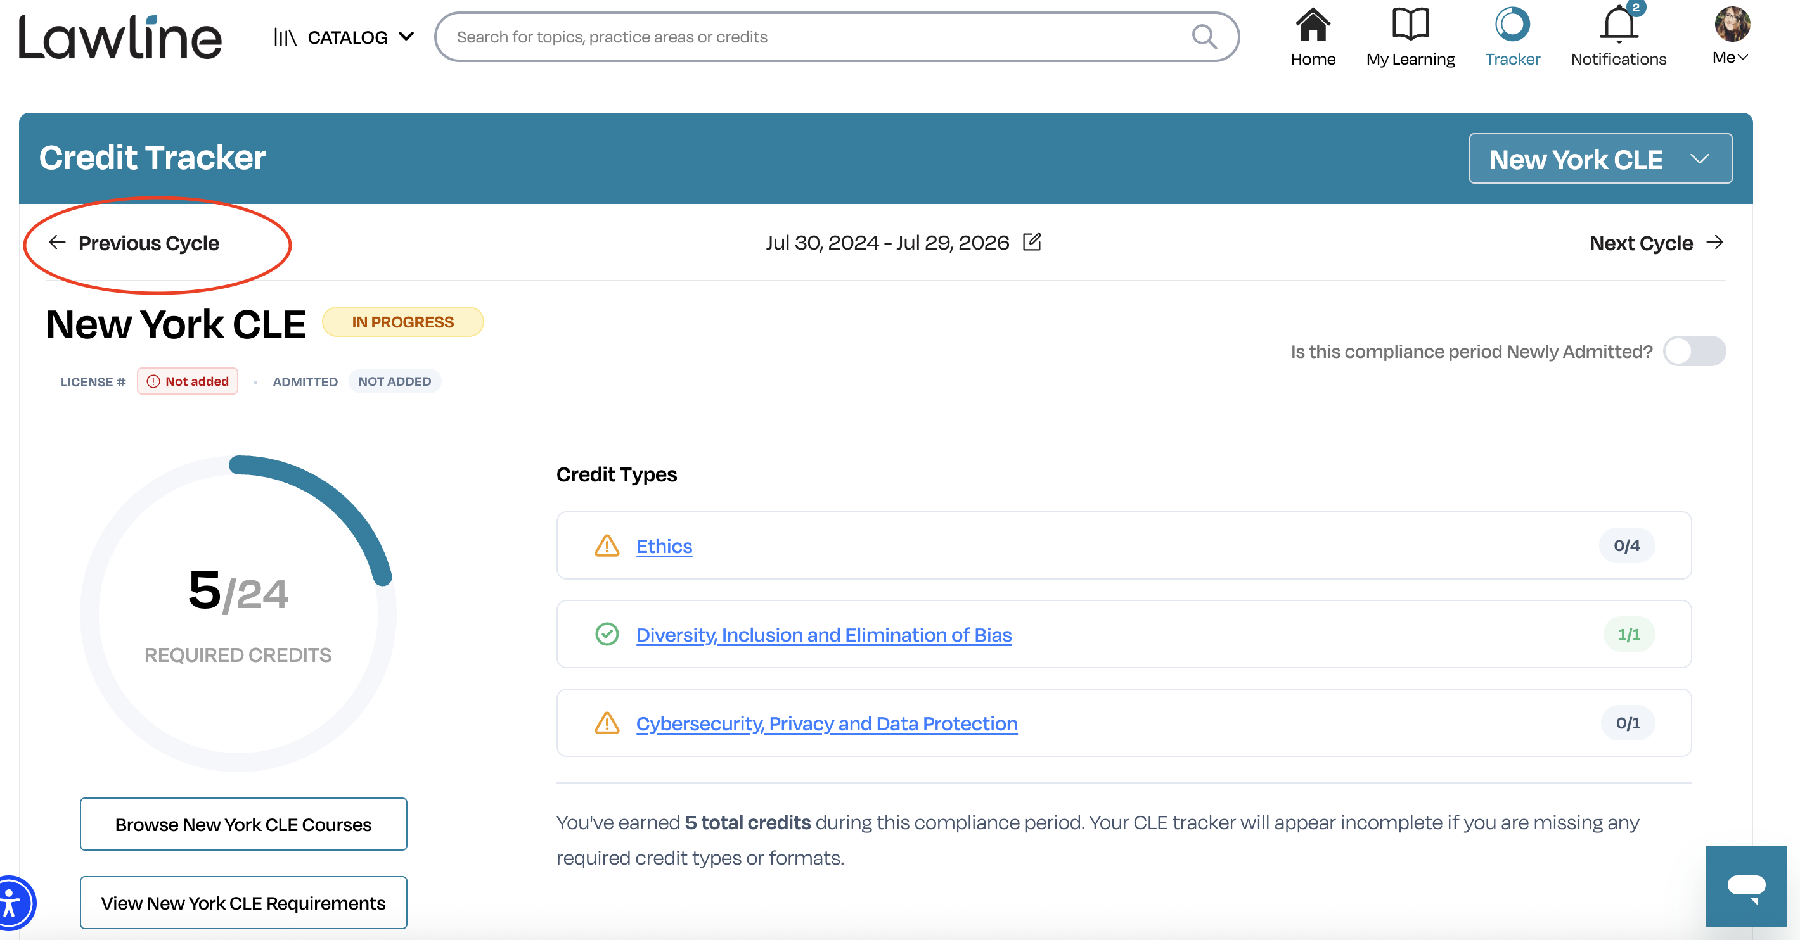Go to Previous Cycle
This screenshot has width=1800, height=940.
[x=134, y=243]
